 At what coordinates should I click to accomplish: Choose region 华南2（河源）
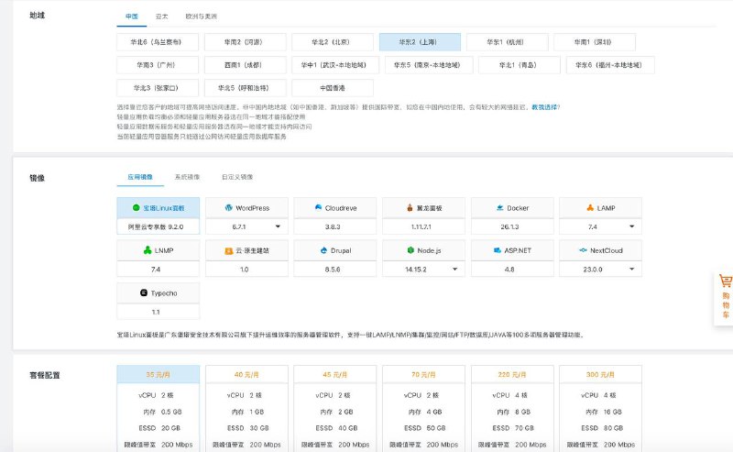click(245, 42)
